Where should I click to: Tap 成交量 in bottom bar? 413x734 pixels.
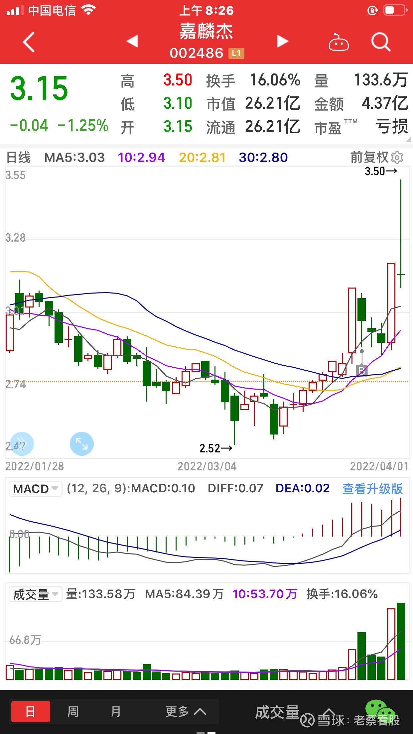point(277,712)
